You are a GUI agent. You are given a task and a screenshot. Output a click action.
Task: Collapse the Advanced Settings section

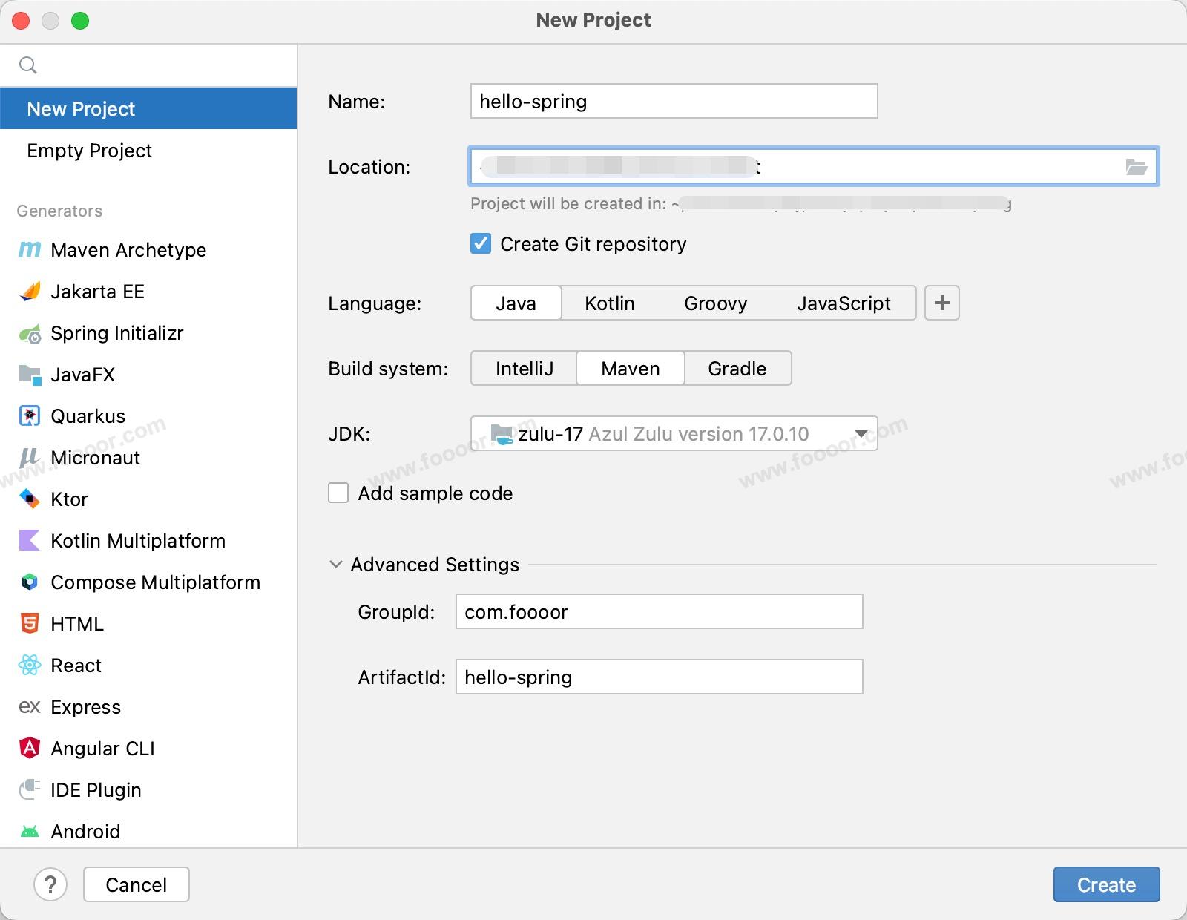point(336,565)
